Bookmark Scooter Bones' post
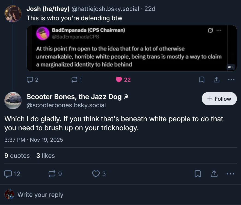Image resolution: width=241 pixels, height=205 pixels. 198,174
